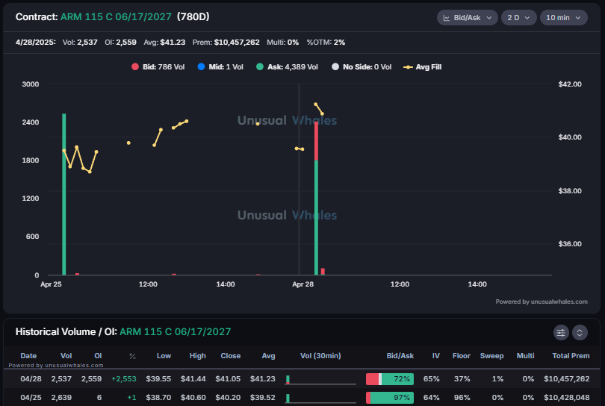Viewport: 605px width, 406px height.
Task: Click ARM 115 C link in Historical Volume header
Action: pos(176,331)
